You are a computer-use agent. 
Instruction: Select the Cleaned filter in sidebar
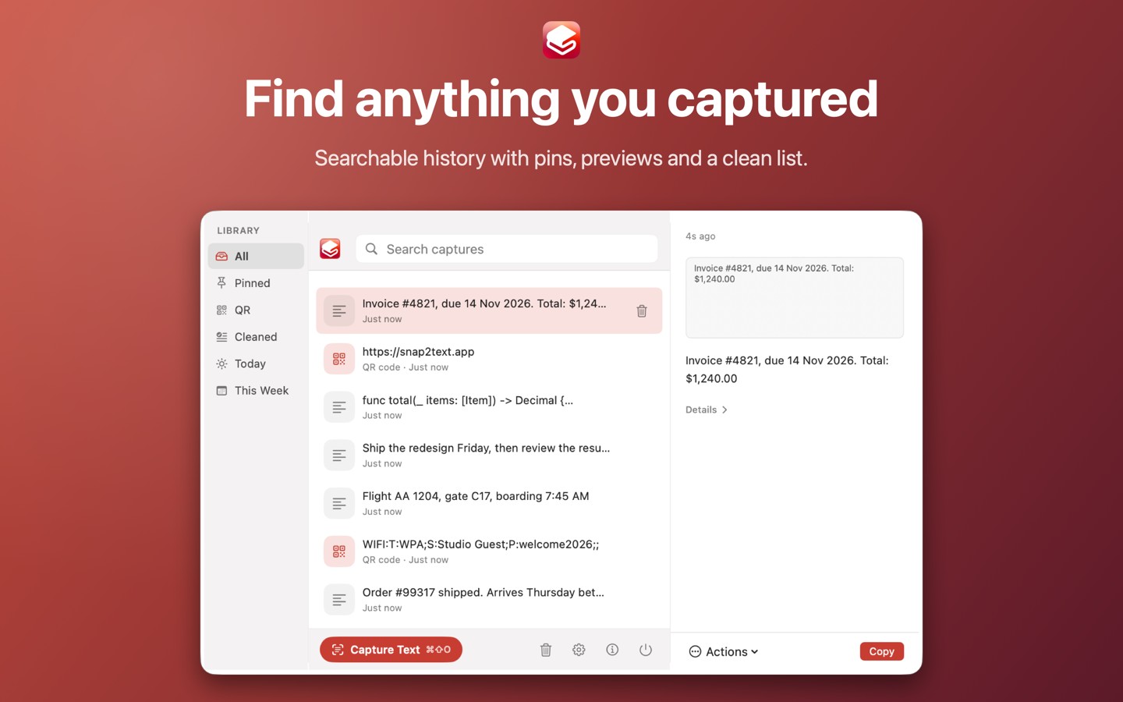pos(256,337)
